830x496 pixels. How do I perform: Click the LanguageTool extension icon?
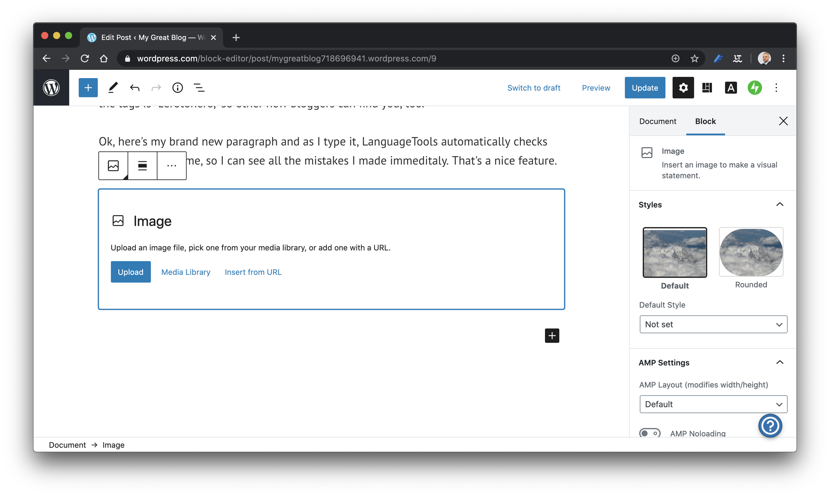coord(737,59)
